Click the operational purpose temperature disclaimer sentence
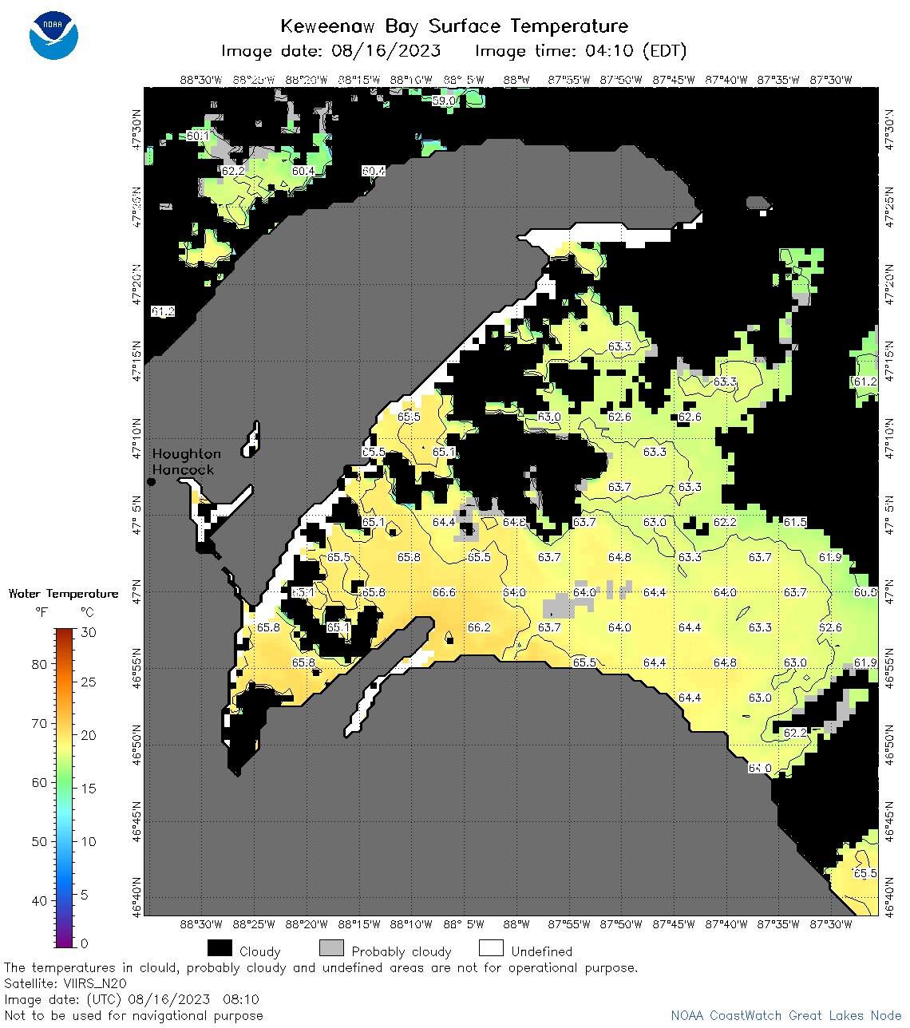 (x=321, y=967)
